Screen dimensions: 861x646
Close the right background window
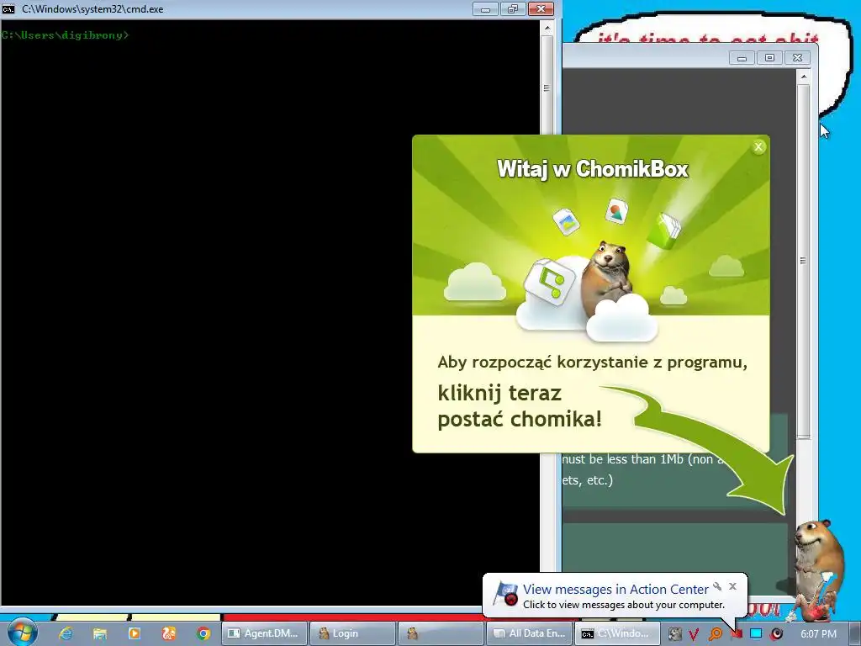797,58
